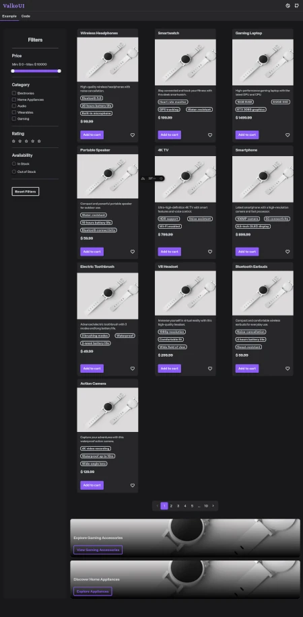Click the heart icon on Gaming Laptop card
303x617 pixels.
[x=288, y=135]
